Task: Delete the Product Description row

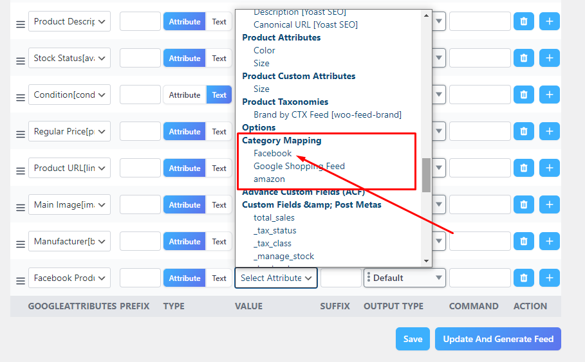Action: (523, 21)
